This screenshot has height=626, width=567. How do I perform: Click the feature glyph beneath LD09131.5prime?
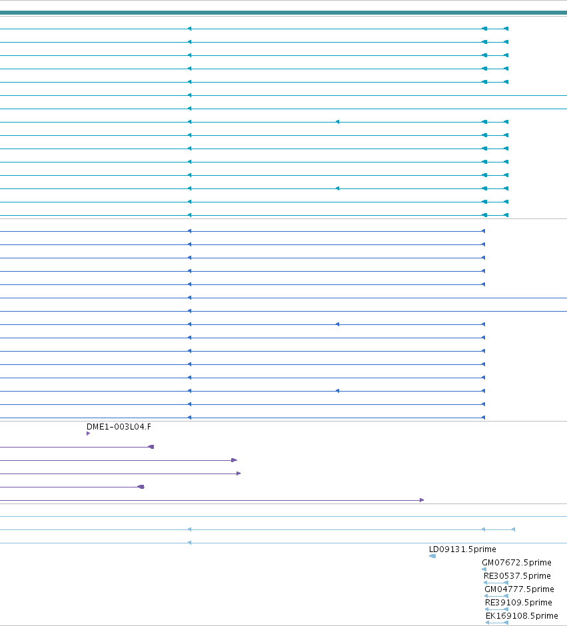[x=432, y=556]
